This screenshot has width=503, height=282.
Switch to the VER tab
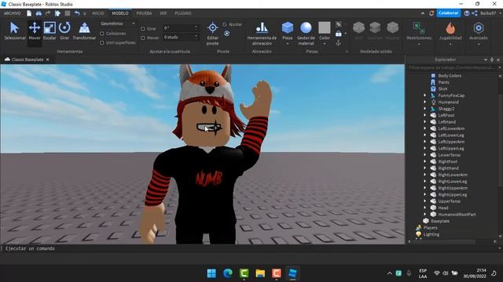pos(163,13)
